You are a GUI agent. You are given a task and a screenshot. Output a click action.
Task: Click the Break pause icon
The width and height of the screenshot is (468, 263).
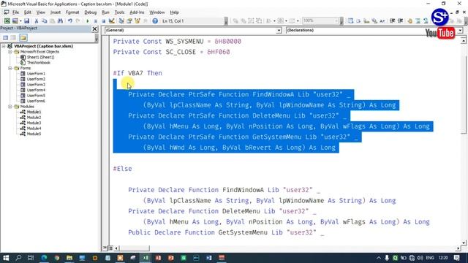click(x=96, y=21)
